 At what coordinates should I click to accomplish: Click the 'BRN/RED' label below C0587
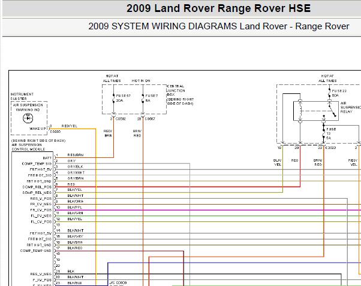(x=137, y=133)
